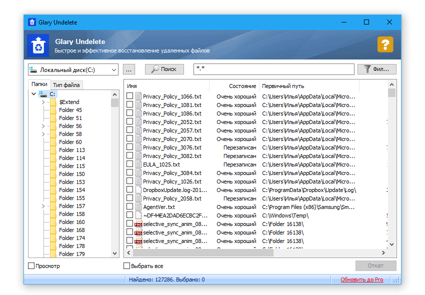Click the orange help question mark icon

coord(385,44)
